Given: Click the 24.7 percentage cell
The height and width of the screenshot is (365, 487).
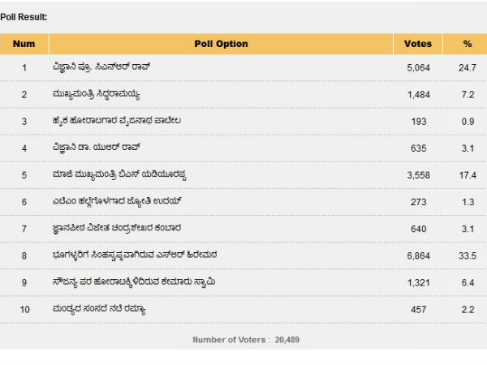Looking at the screenshot, I should pyautogui.click(x=467, y=67).
